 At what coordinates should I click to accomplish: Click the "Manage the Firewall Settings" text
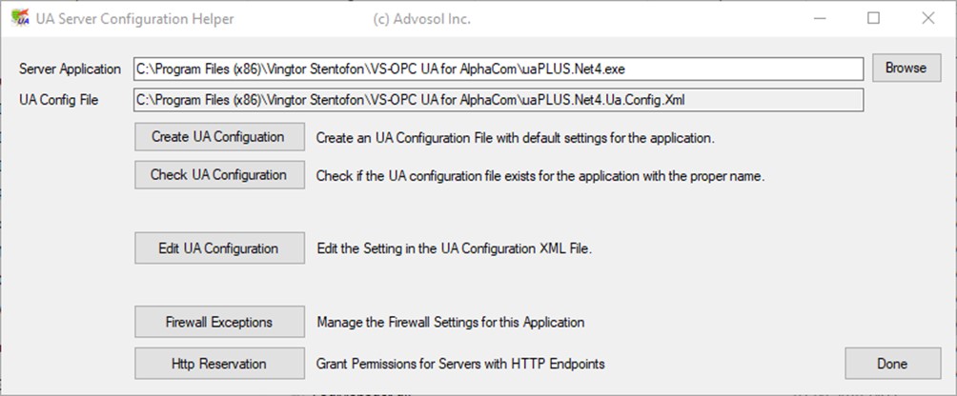click(450, 323)
